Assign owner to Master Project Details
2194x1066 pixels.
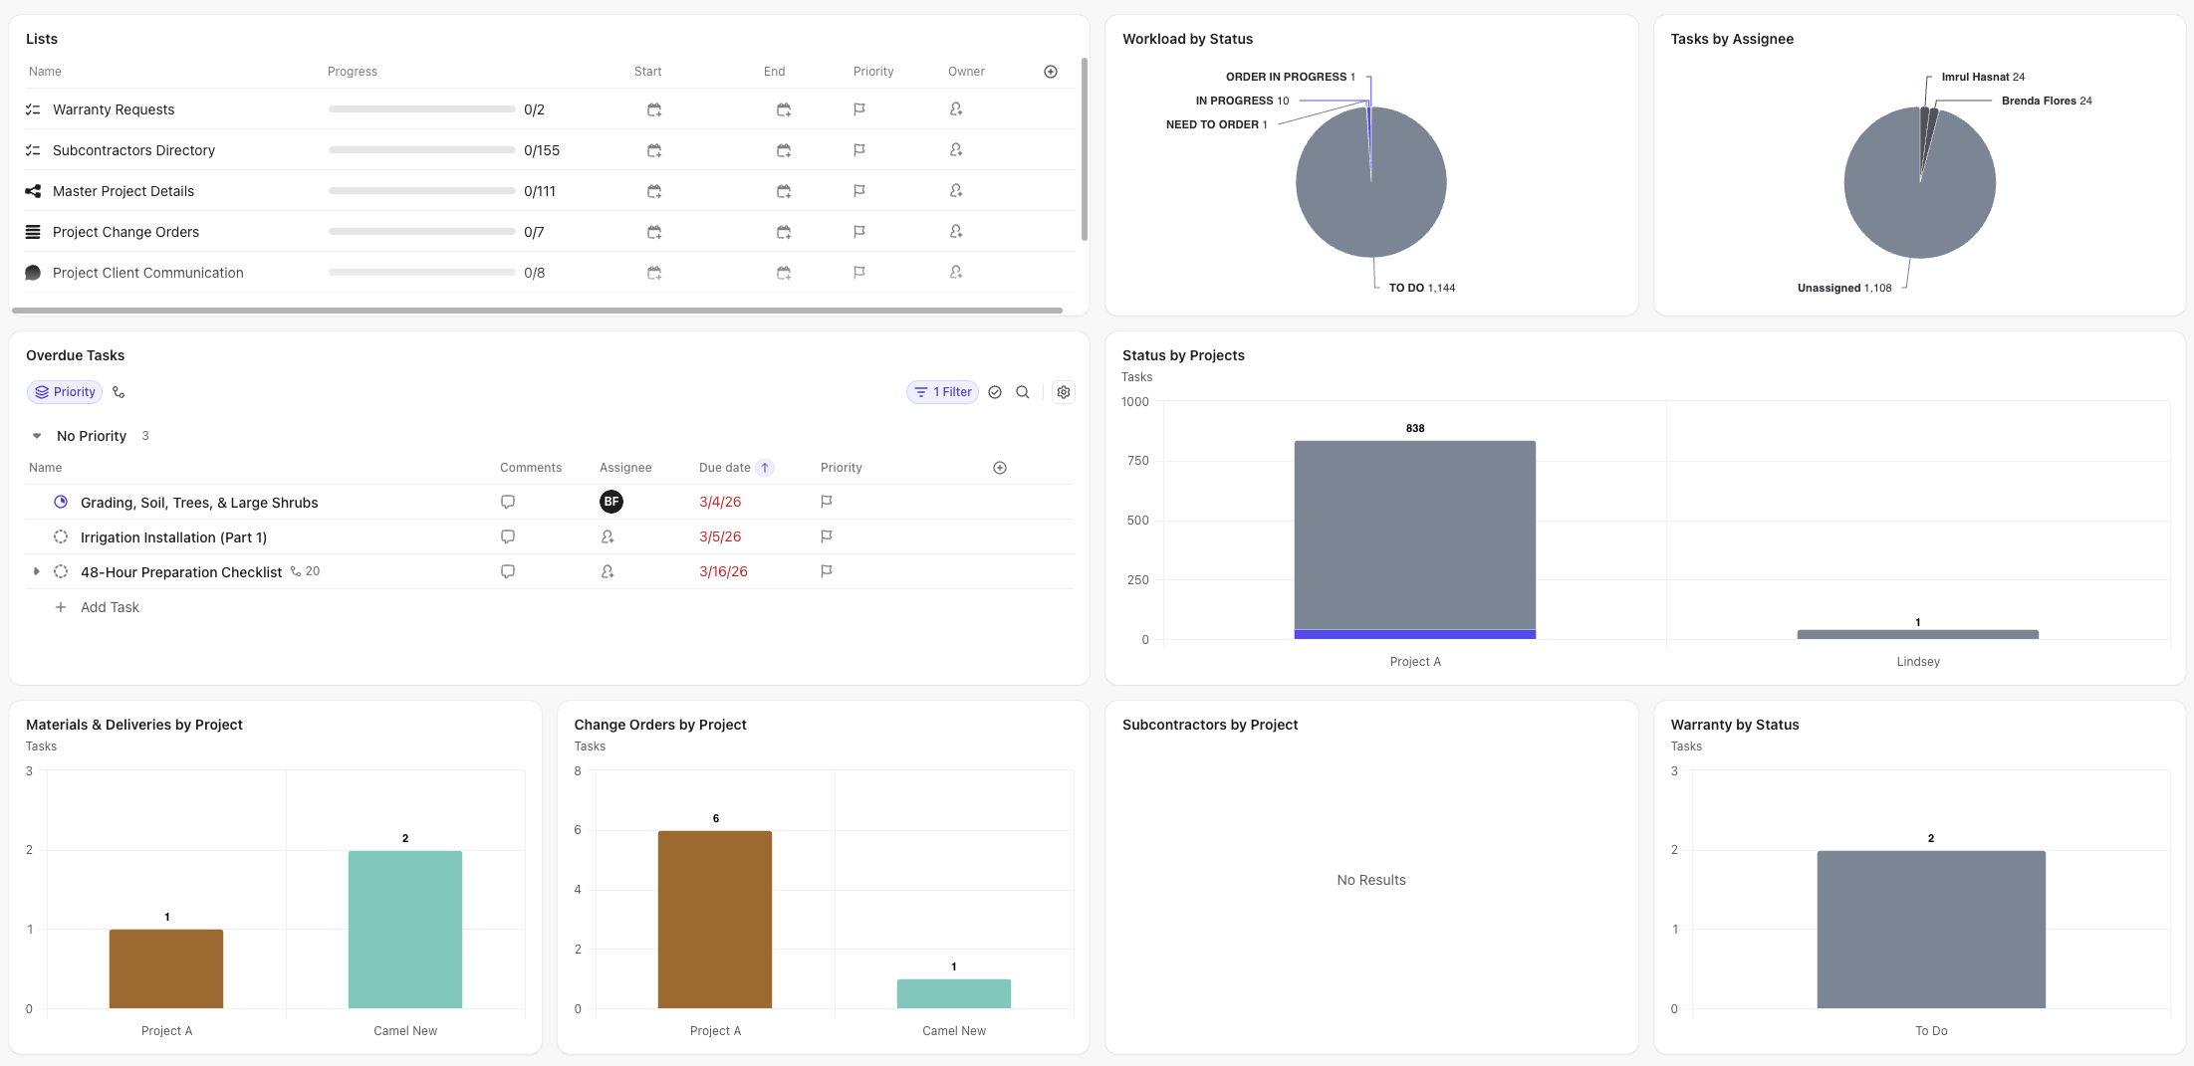pos(956,191)
